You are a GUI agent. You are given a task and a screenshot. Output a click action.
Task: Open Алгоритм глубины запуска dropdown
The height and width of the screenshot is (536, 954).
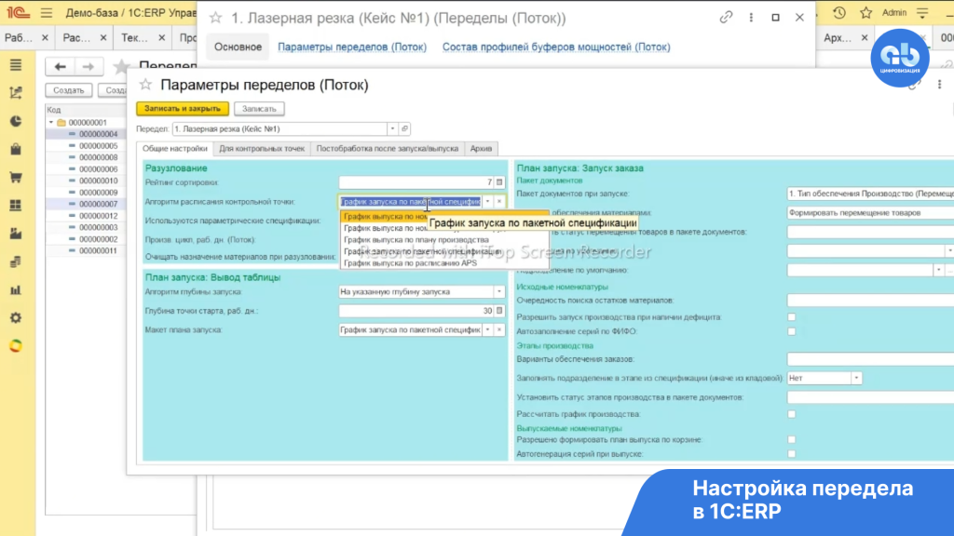499,291
